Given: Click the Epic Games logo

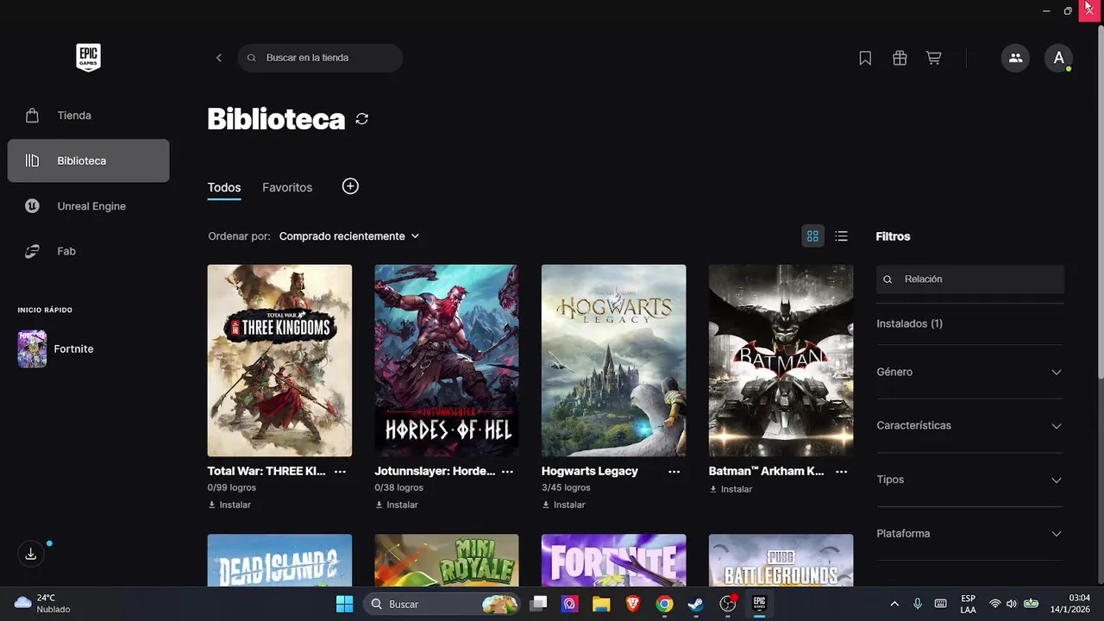Looking at the screenshot, I should tap(88, 58).
